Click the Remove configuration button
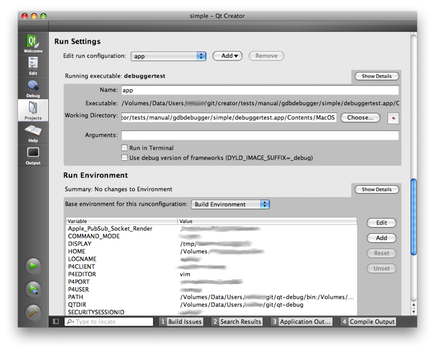This screenshot has height=352, width=435. click(266, 56)
